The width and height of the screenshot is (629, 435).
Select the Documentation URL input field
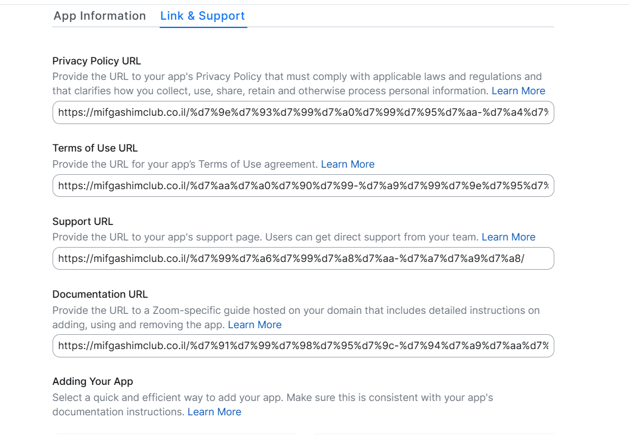(303, 345)
